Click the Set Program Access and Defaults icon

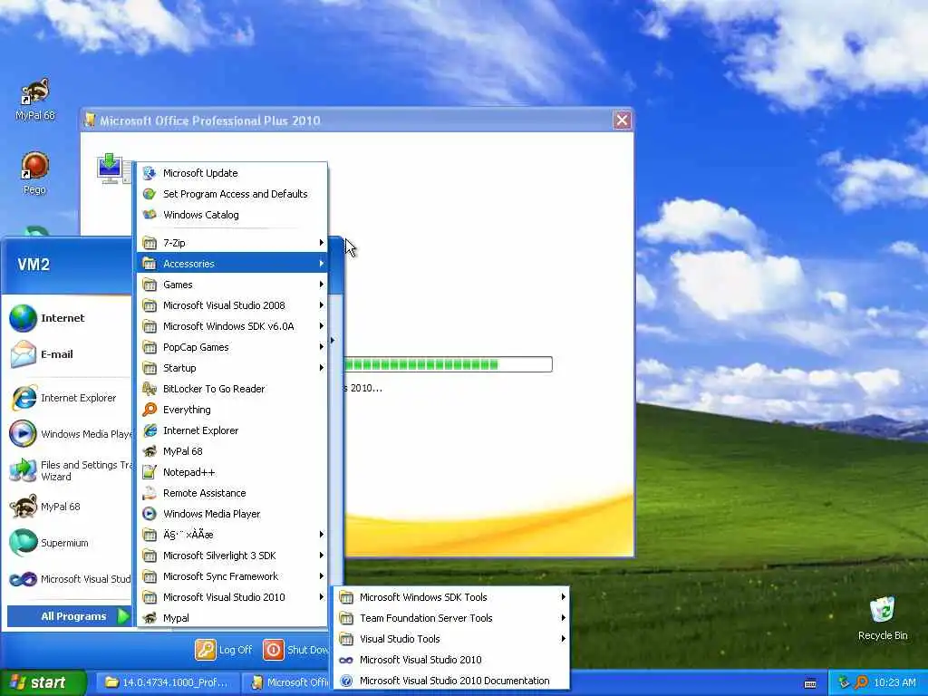pyautogui.click(x=150, y=194)
